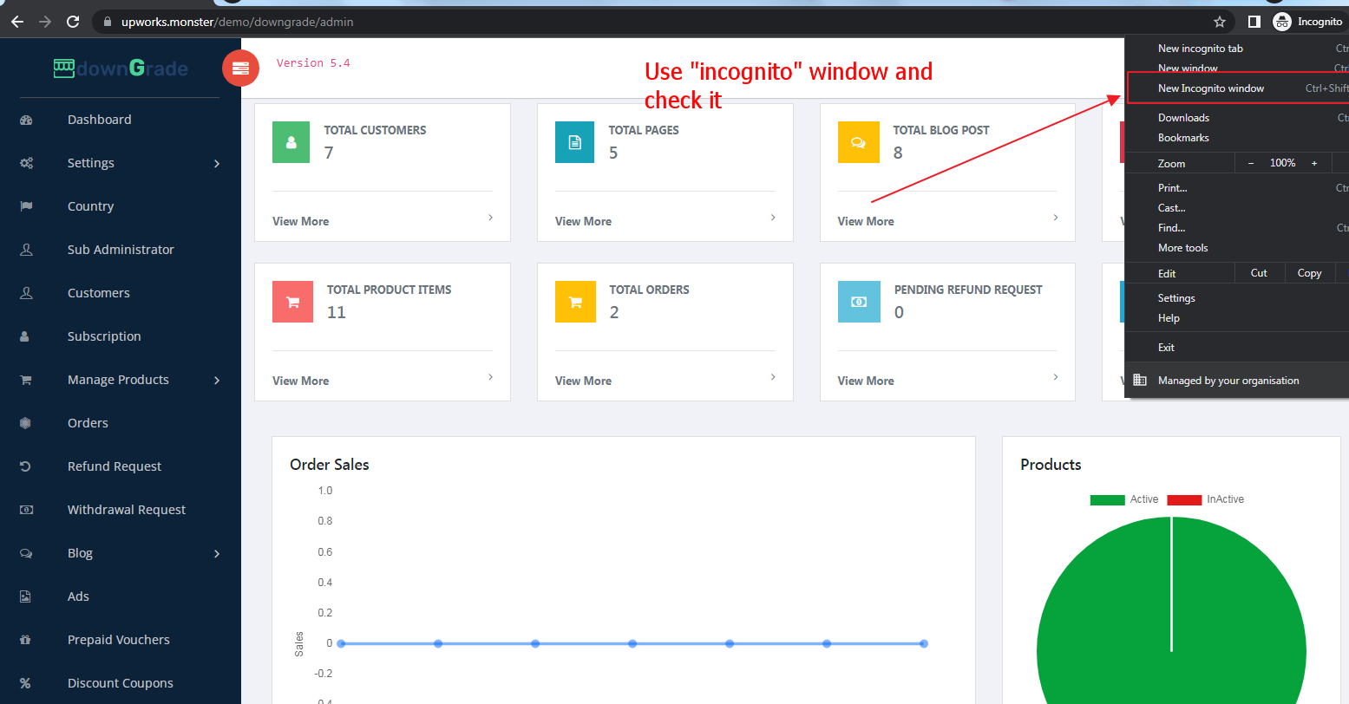Click the Country flag icon

(x=26, y=206)
